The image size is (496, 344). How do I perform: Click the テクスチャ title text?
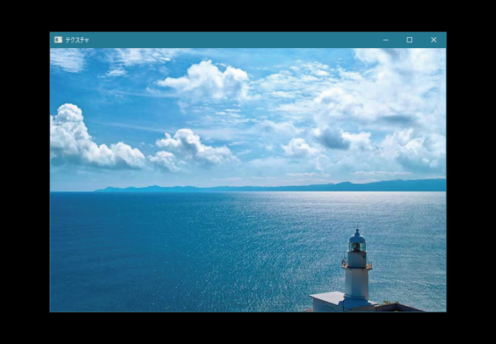(77, 40)
